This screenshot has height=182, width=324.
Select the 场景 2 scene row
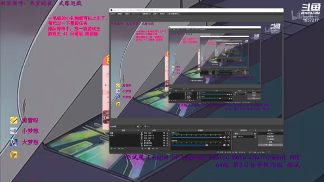pos(125,135)
